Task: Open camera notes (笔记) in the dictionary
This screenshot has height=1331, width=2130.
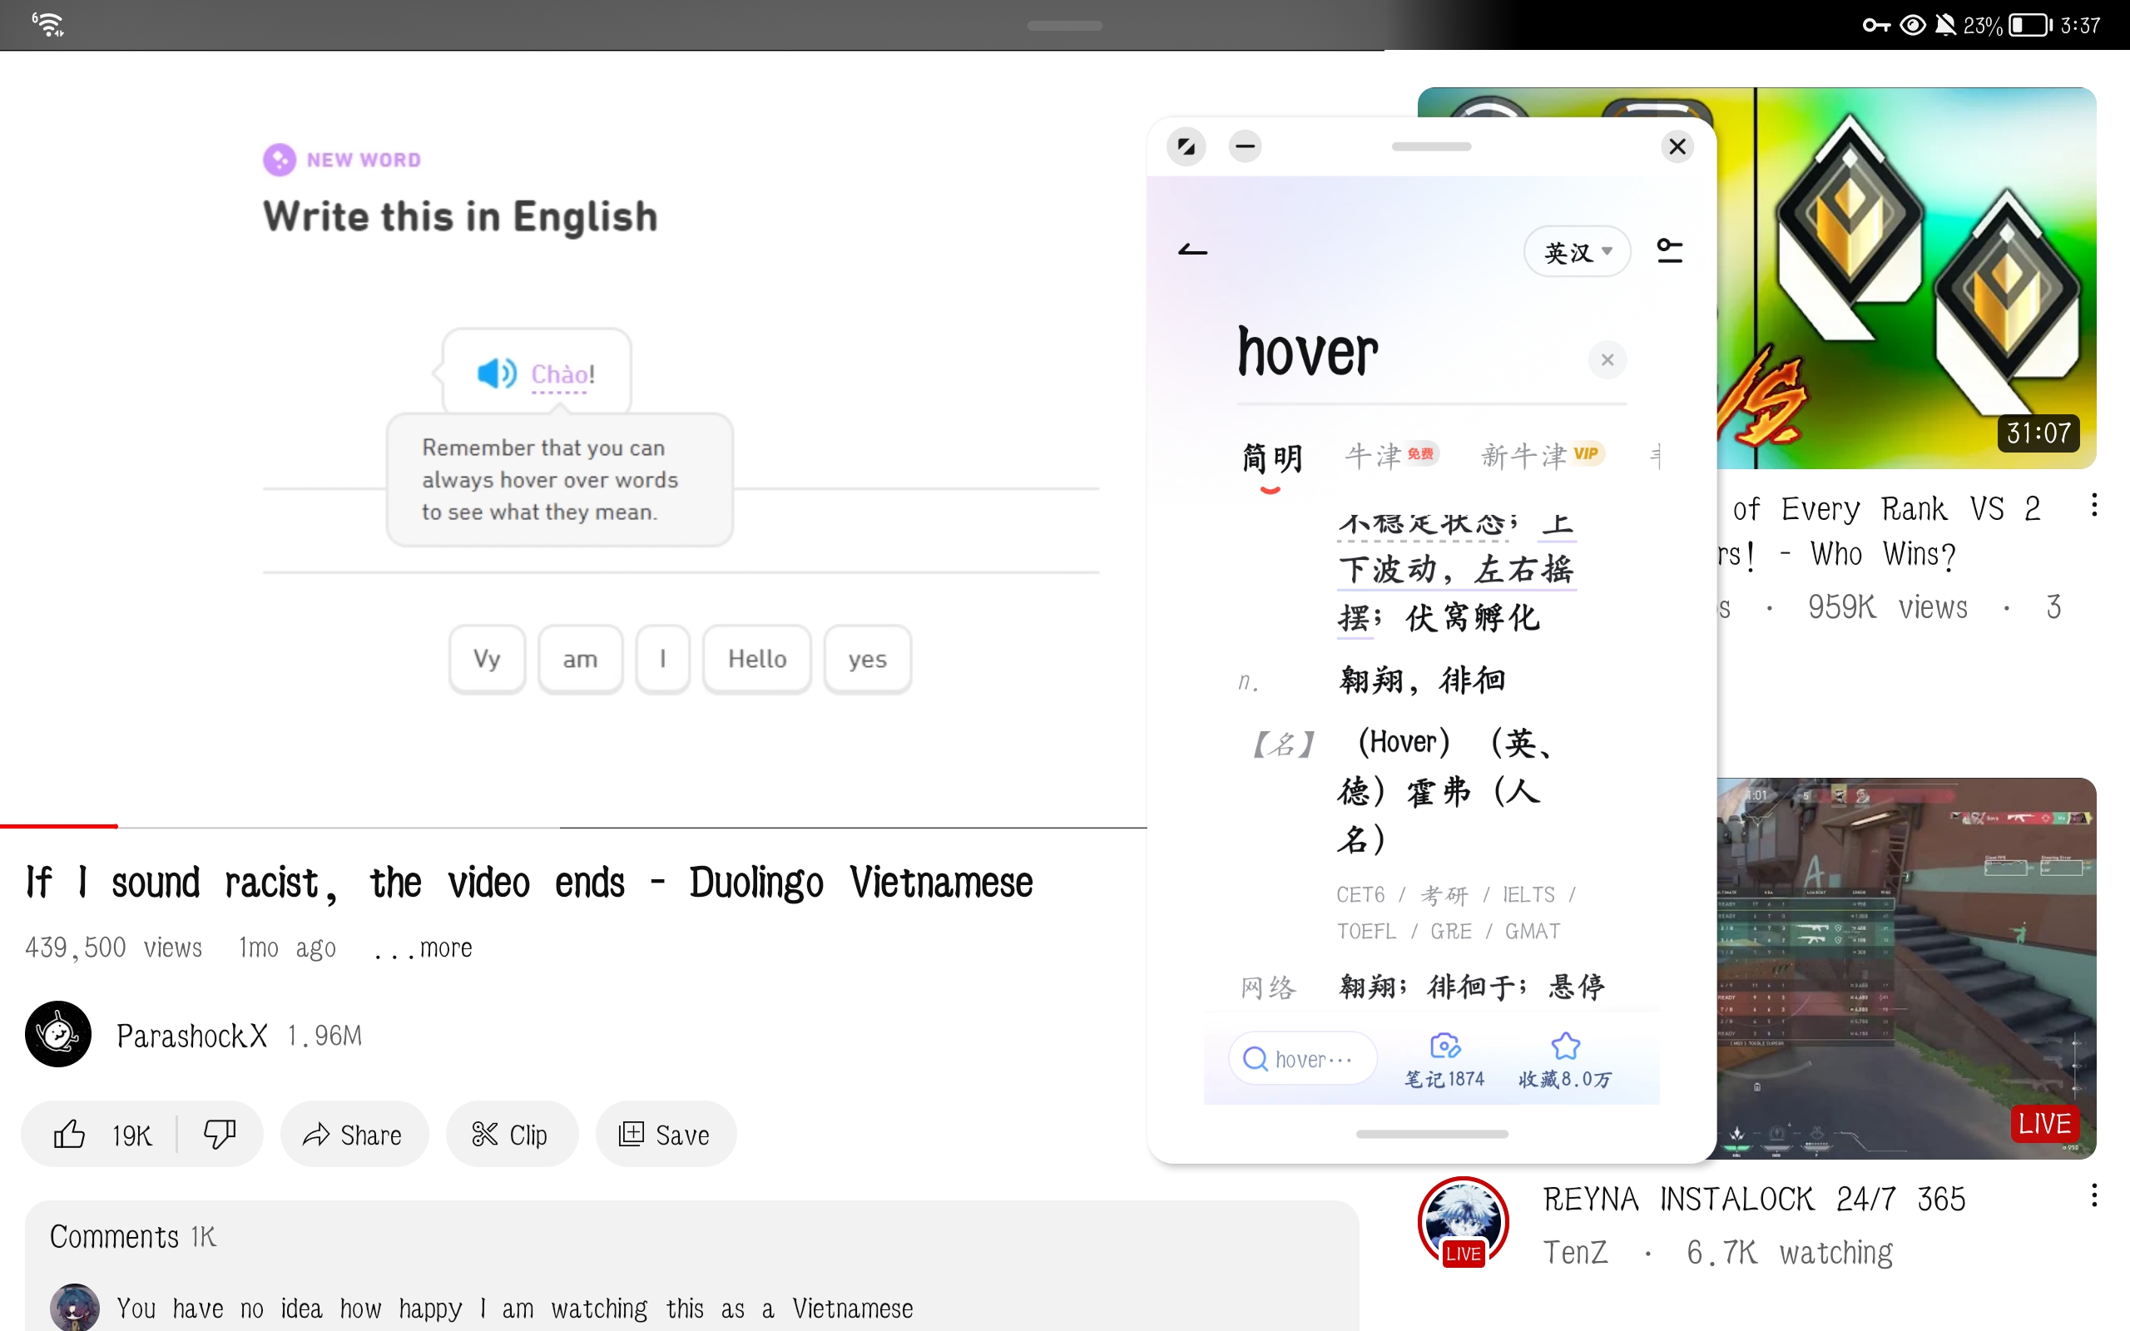Action: coord(1444,1056)
